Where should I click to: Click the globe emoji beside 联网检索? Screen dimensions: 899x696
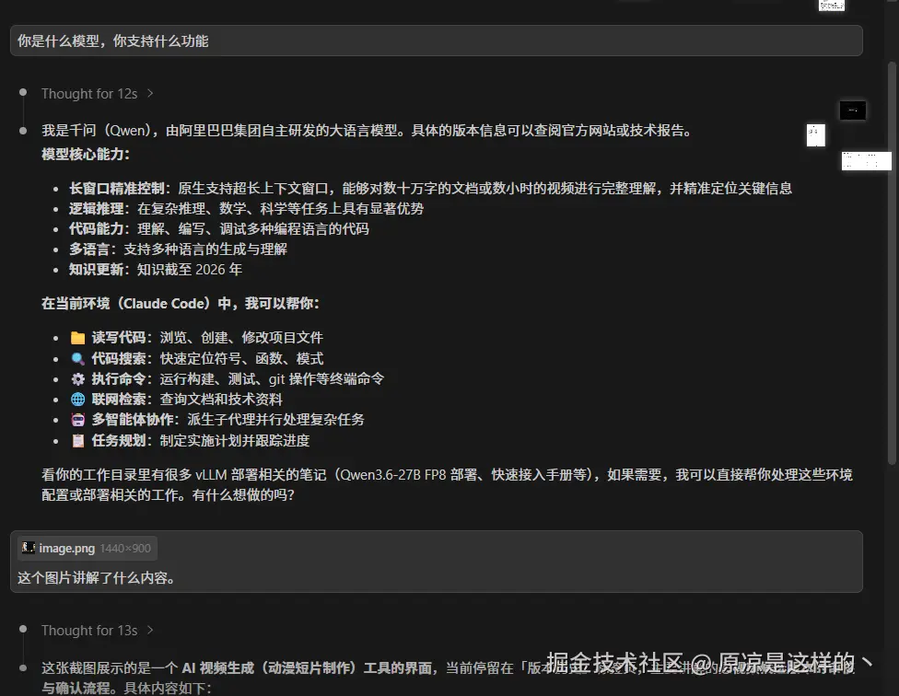tap(78, 400)
